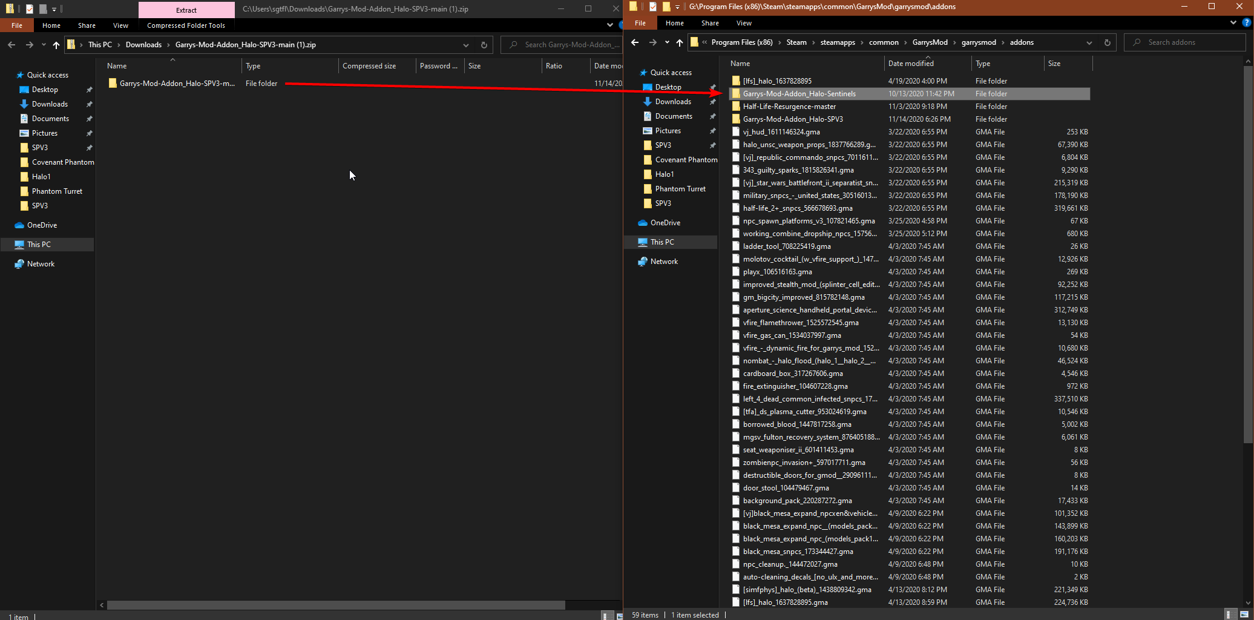1254x620 pixels.
Task: Switch to the Compressed Folder Tools tab
Action: coord(185,25)
